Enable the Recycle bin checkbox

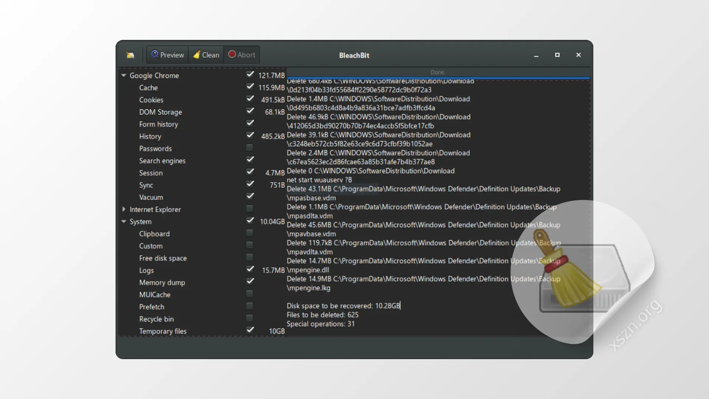[250, 318]
